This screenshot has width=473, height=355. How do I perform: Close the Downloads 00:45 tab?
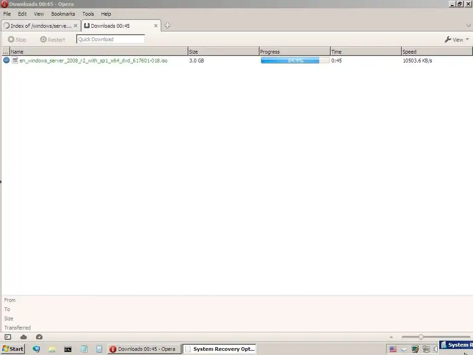156,26
